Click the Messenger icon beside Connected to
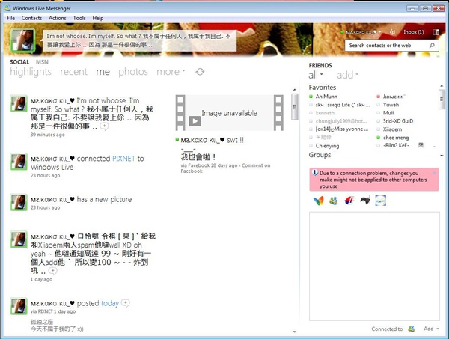This screenshot has height=339, width=449. (x=412, y=329)
